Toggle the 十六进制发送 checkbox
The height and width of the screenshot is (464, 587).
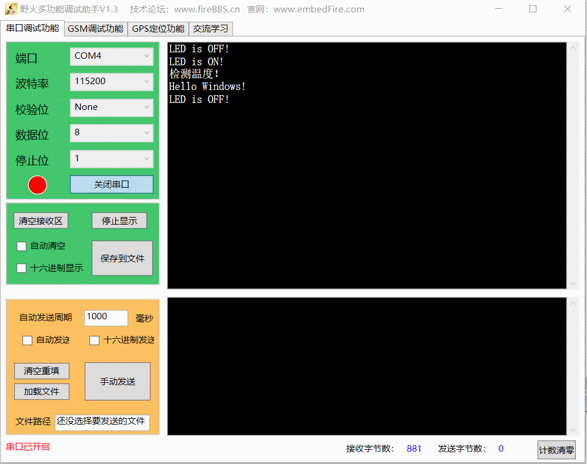tap(94, 341)
